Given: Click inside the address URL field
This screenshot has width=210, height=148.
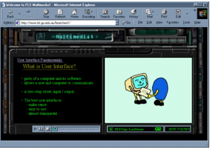Looking at the screenshot, I should (x=67, y=23).
